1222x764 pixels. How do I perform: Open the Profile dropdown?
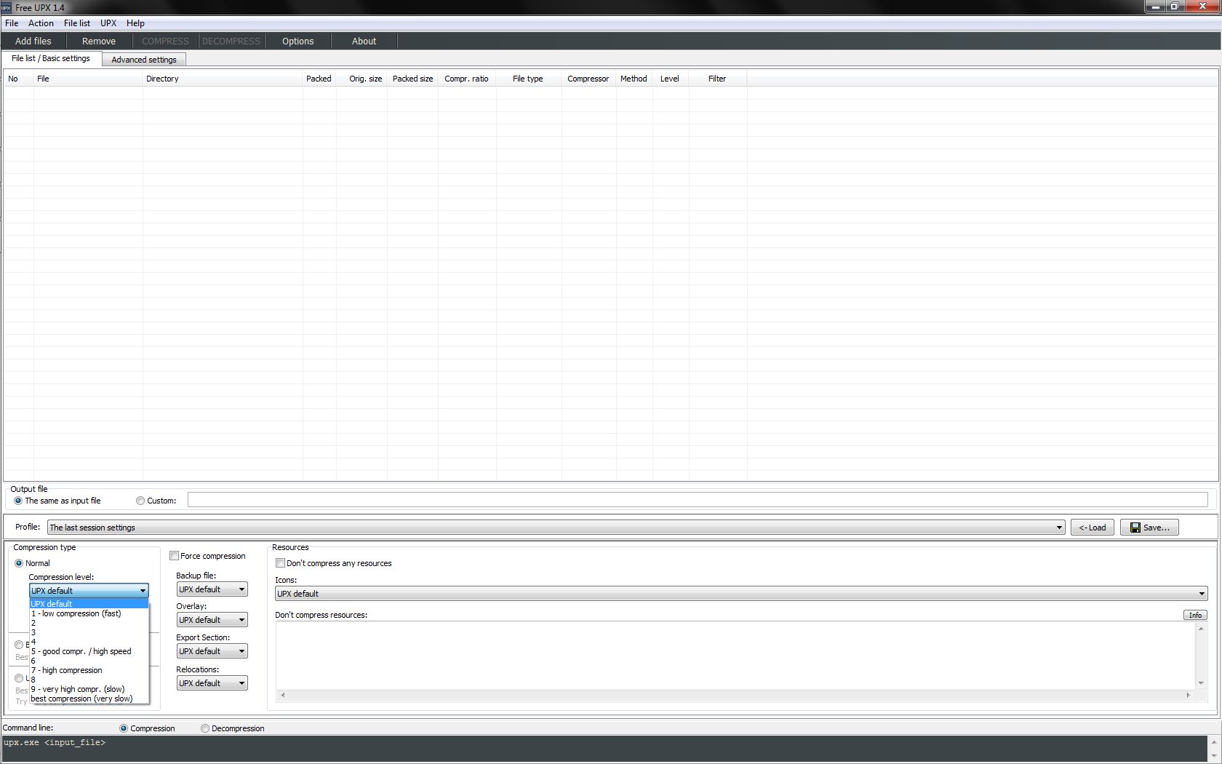(x=556, y=528)
